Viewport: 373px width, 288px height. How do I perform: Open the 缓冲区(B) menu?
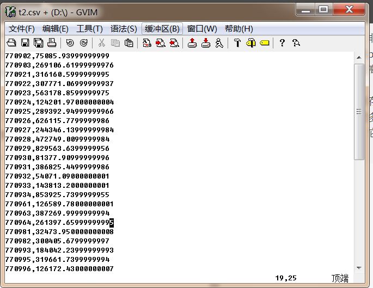(x=162, y=29)
